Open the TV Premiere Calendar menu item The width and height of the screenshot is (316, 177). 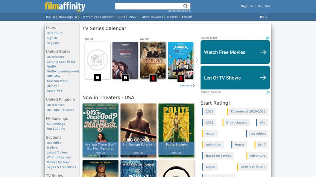pyautogui.click(x=97, y=17)
